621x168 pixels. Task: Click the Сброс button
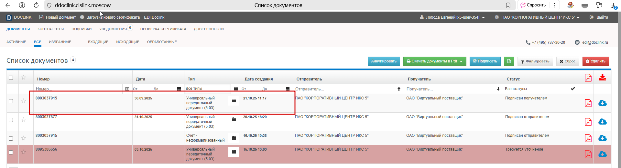point(568,61)
